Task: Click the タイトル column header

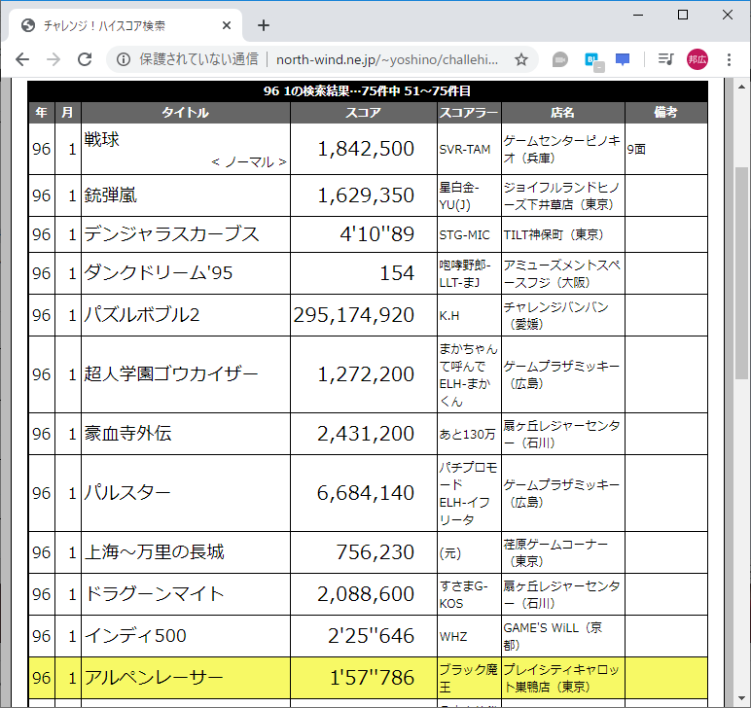Action: tap(186, 113)
